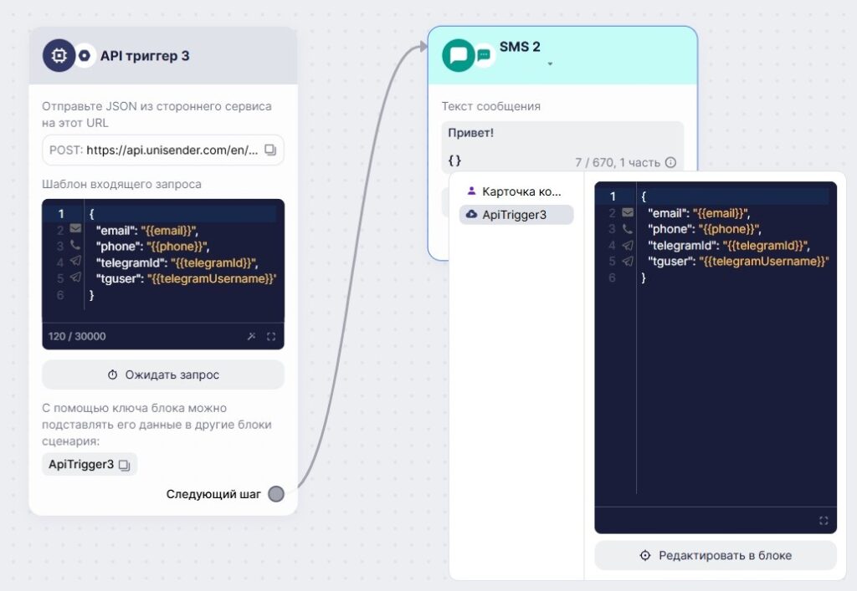Expand the popup code editor to fullscreen

pos(824,521)
